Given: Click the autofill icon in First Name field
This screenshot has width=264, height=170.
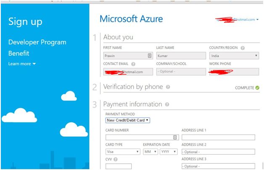Looking at the screenshot, I should click(x=150, y=56).
